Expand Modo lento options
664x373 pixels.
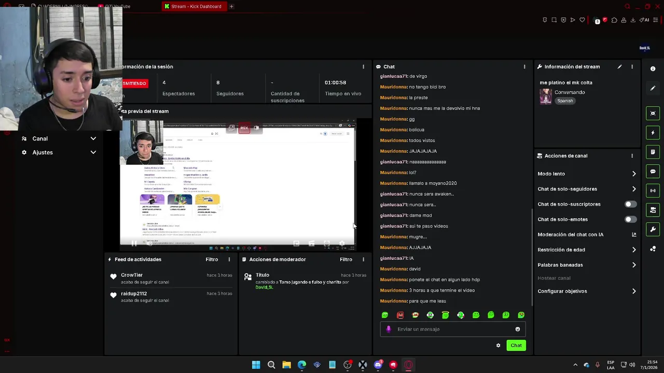pyautogui.click(x=634, y=174)
